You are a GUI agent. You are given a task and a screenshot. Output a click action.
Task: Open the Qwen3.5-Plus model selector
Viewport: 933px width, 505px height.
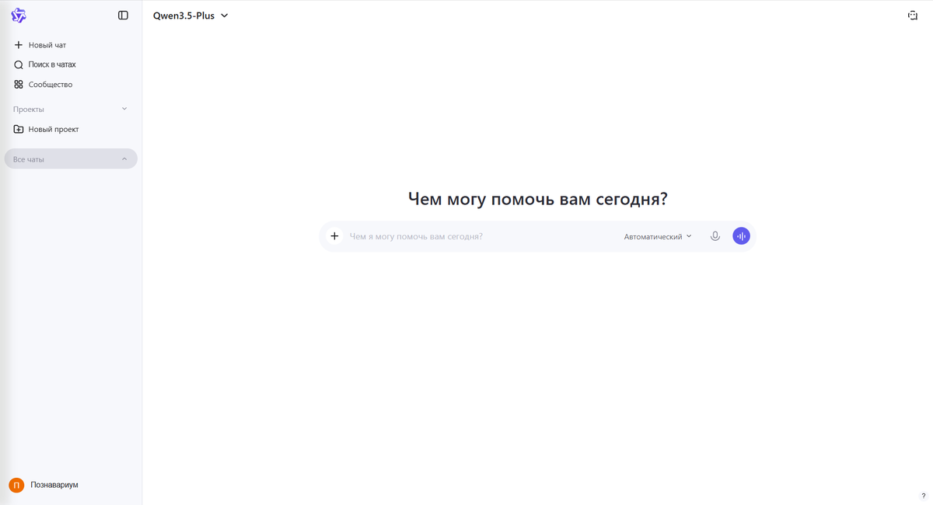coord(189,15)
